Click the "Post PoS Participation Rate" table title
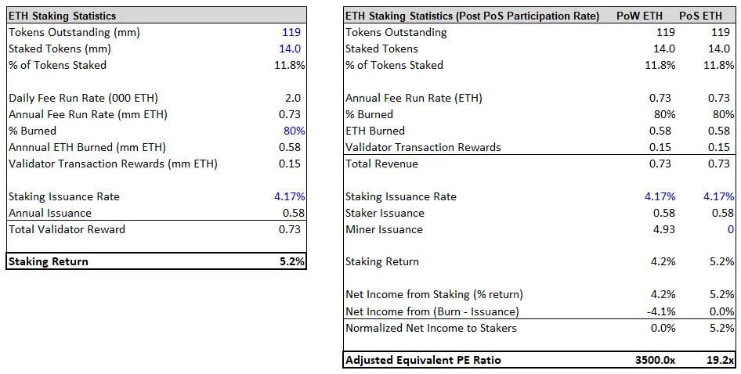741x374 pixels. click(x=472, y=16)
